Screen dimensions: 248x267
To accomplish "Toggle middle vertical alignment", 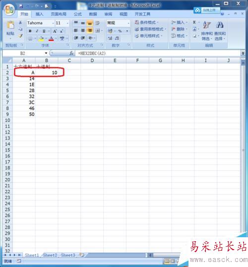I will (x=83, y=23).
